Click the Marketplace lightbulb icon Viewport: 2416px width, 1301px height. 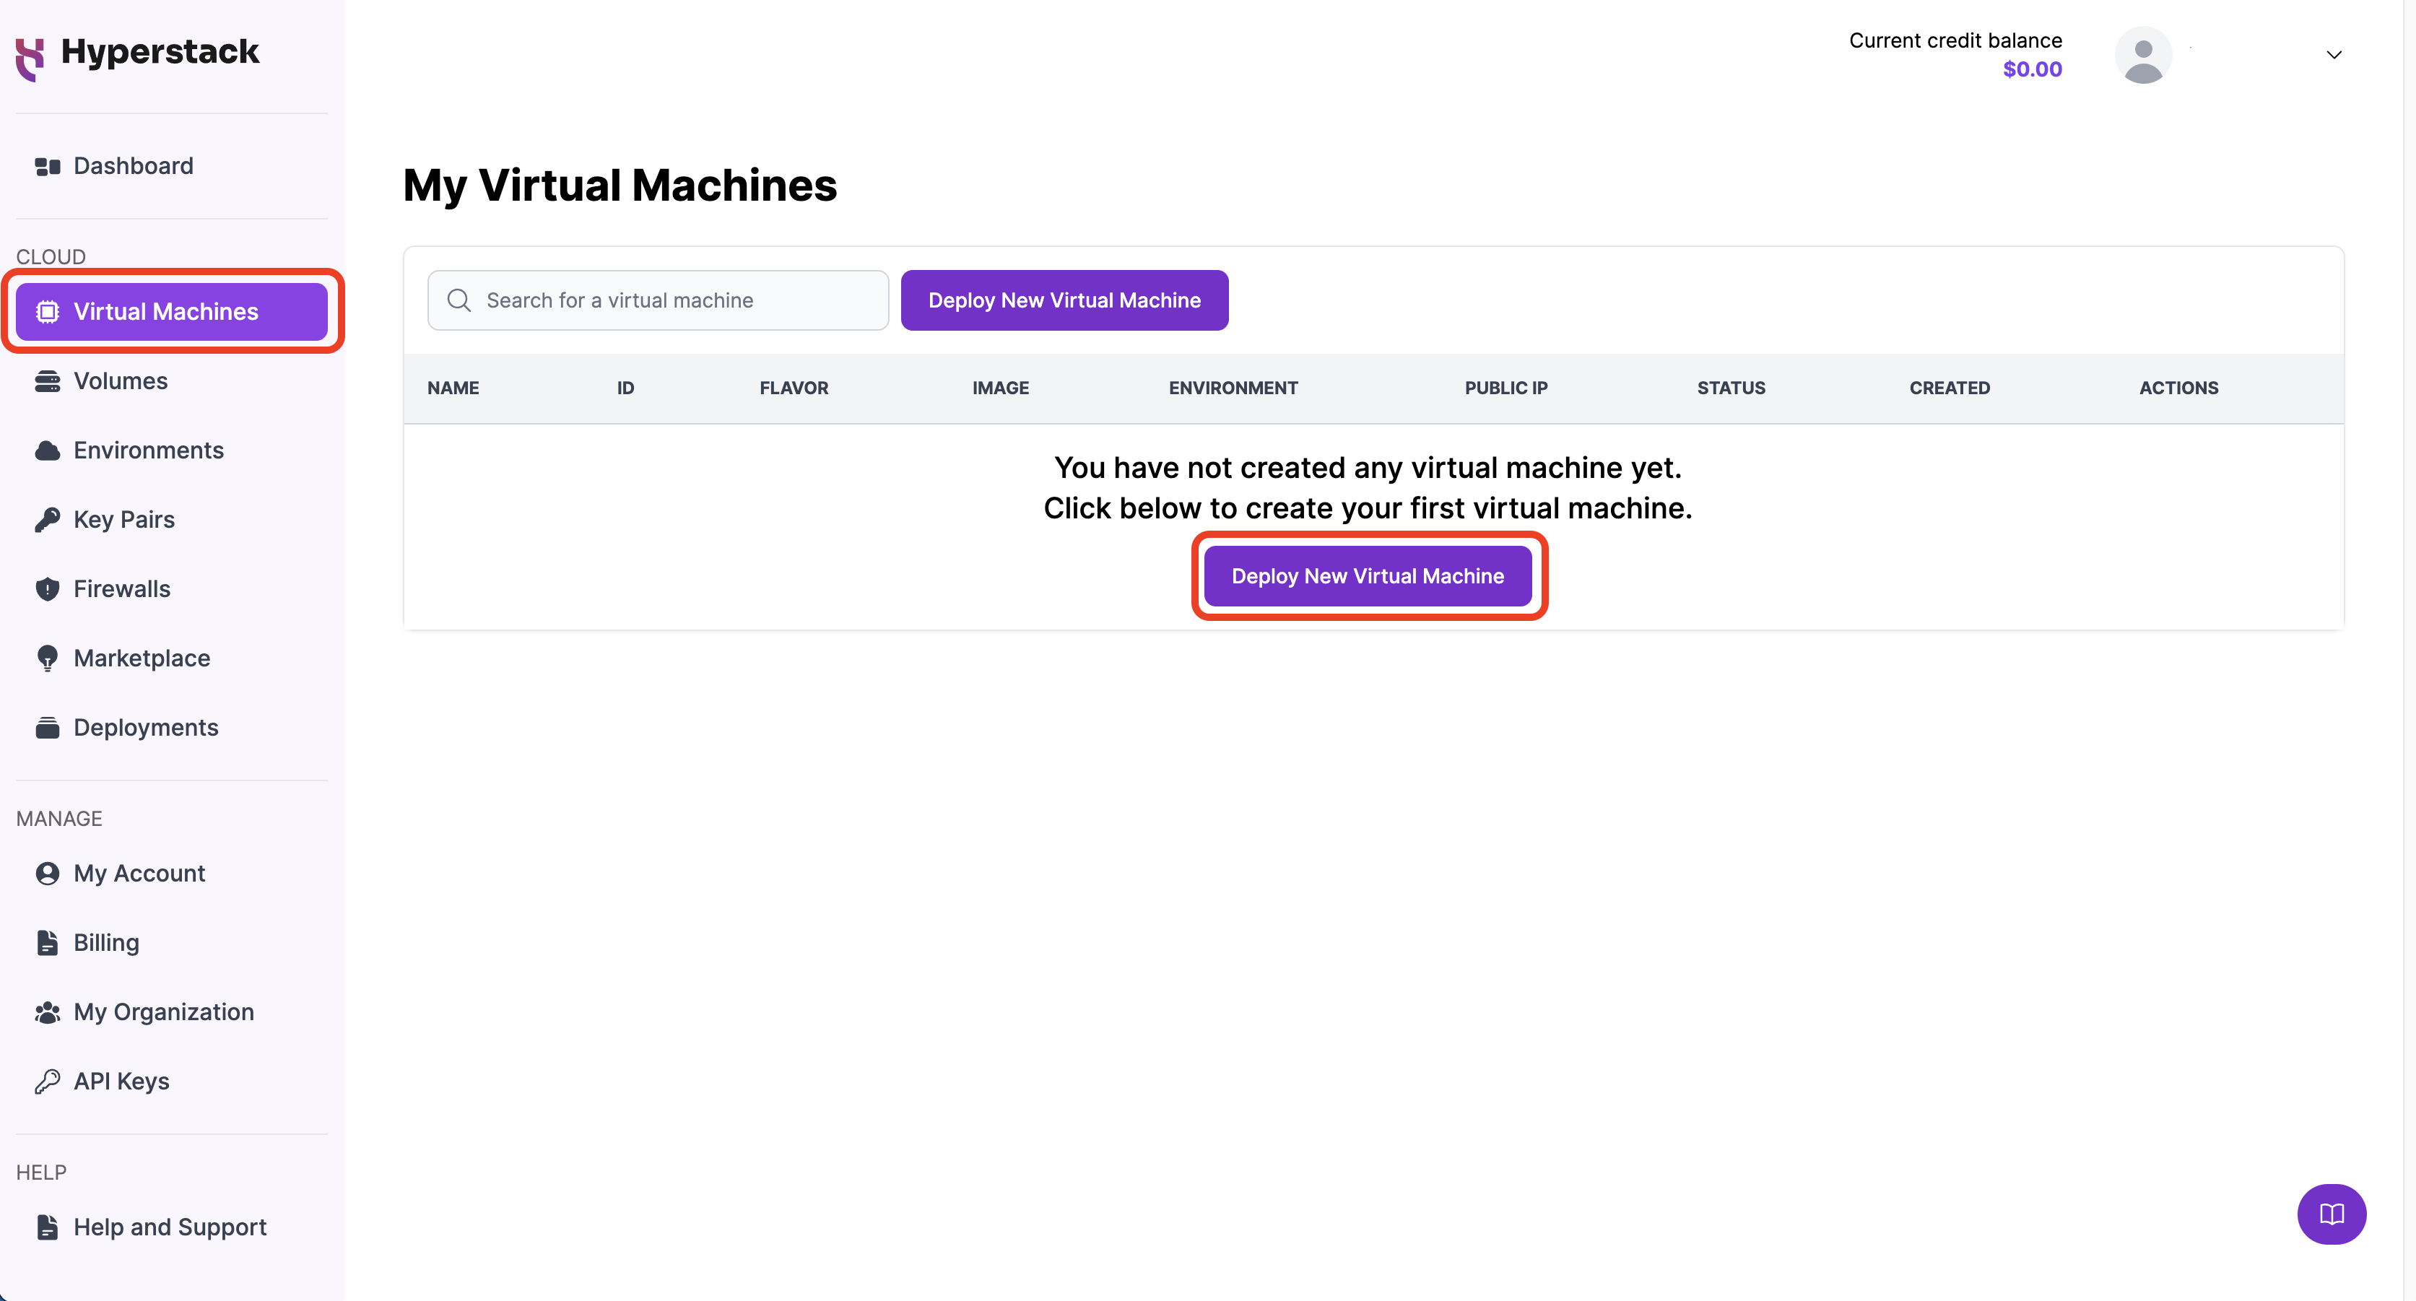47,658
